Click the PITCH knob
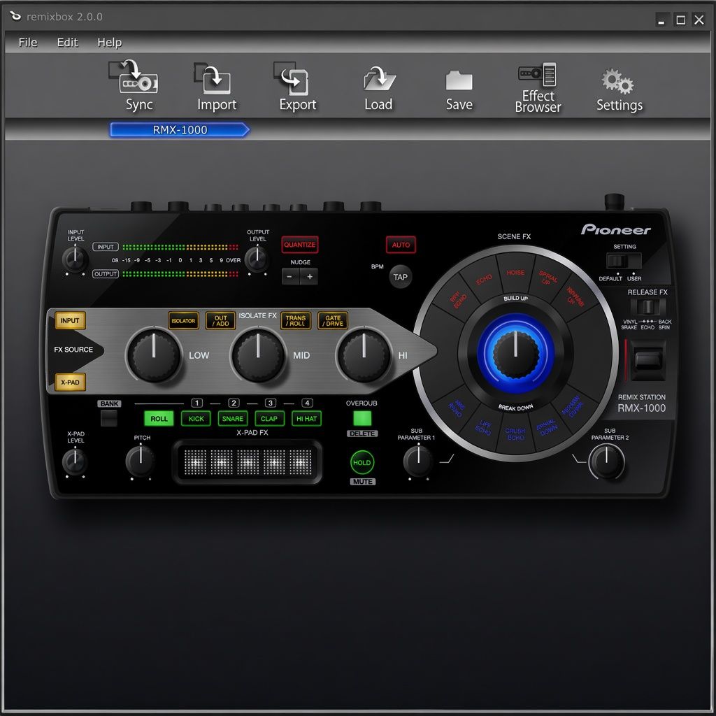716x716 pixels. [x=140, y=460]
